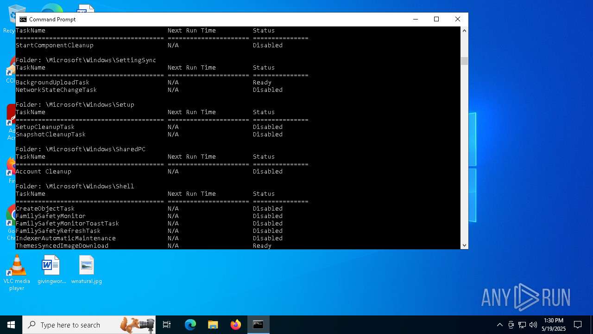Viewport: 593px width, 334px height.
Task: Open File Explorer from the taskbar
Action: (x=213, y=325)
